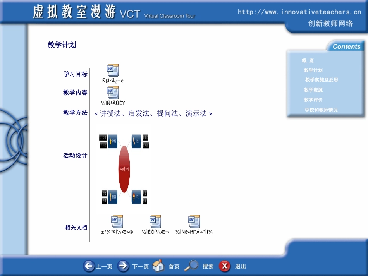Click the 学习目标 label
The height and width of the screenshot is (276, 368).
click(x=75, y=74)
